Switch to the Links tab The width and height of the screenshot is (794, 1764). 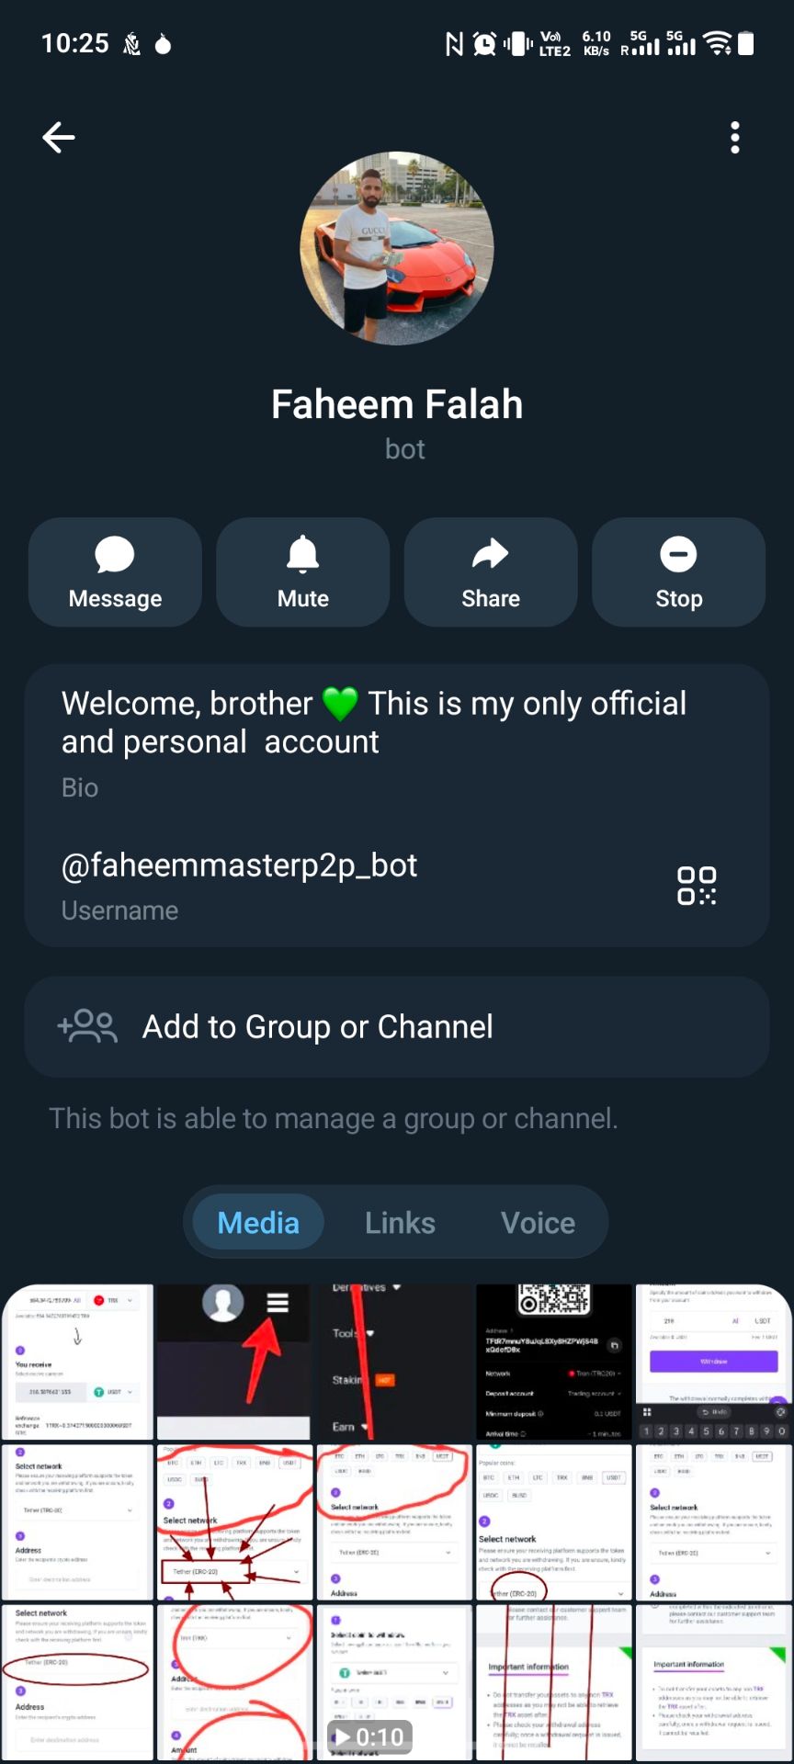tap(400, 1223)
